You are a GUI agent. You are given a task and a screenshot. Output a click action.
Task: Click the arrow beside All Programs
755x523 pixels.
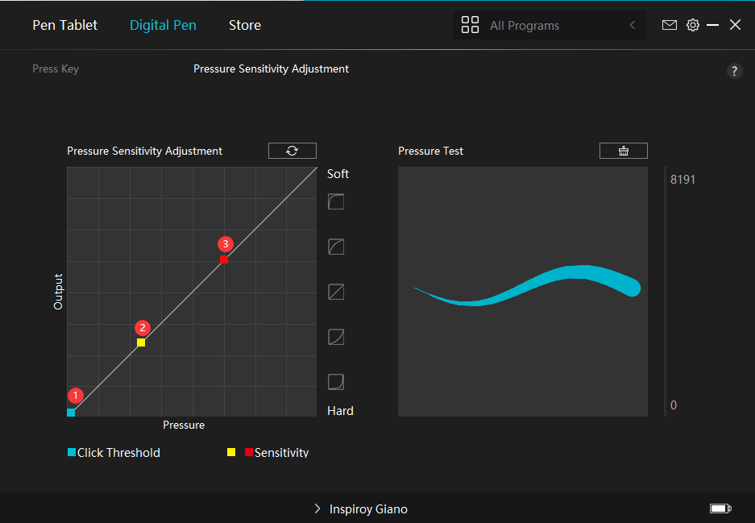(633, 25)
